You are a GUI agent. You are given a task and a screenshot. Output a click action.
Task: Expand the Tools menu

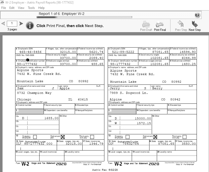[x=31, y=8]
